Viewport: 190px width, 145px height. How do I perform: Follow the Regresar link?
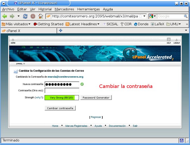(96, 117)
